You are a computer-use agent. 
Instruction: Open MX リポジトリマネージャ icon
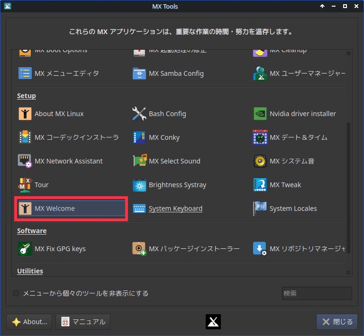coord(260,249)
